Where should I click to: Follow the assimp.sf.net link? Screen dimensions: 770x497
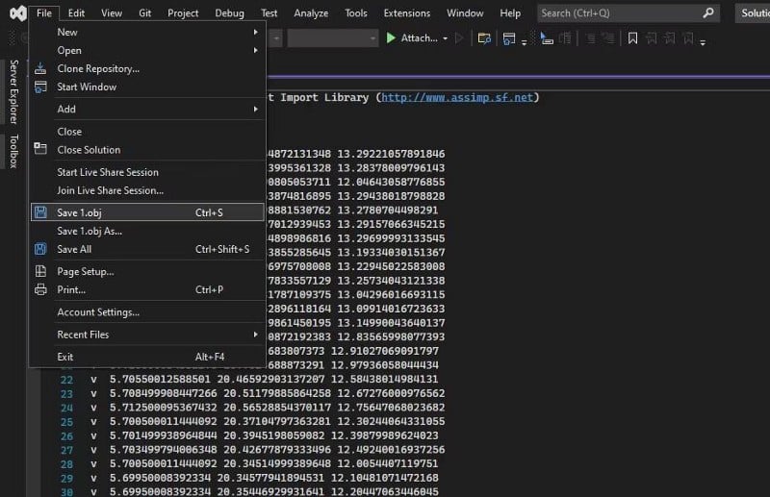point(457,97)
